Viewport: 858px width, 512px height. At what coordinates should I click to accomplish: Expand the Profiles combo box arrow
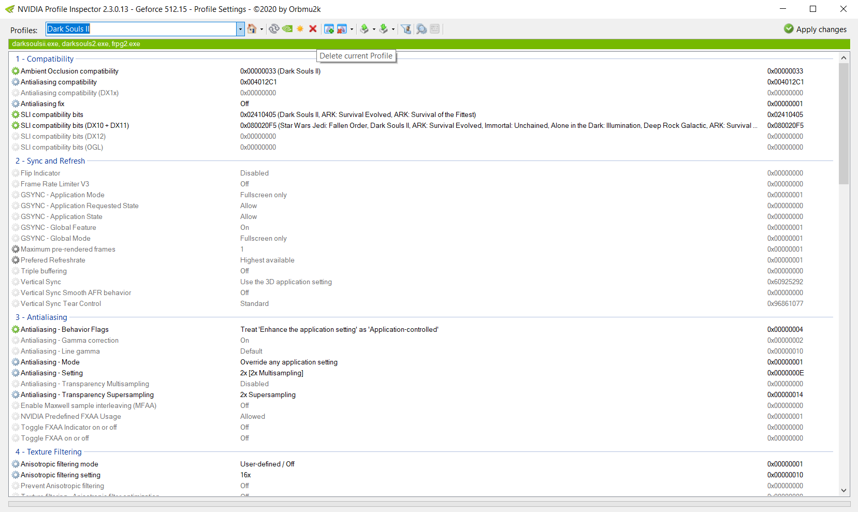240,29
